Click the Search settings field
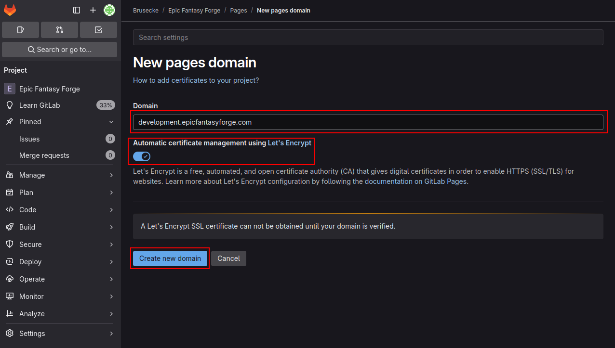Screen dimensions: 615x348 [x=368, y=38]
